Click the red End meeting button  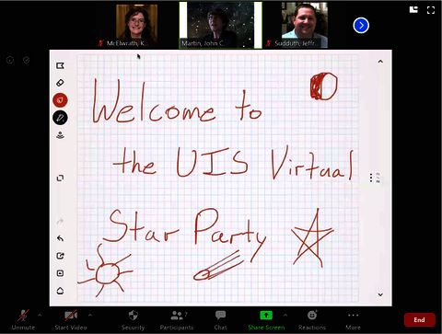tap(420, 320)
